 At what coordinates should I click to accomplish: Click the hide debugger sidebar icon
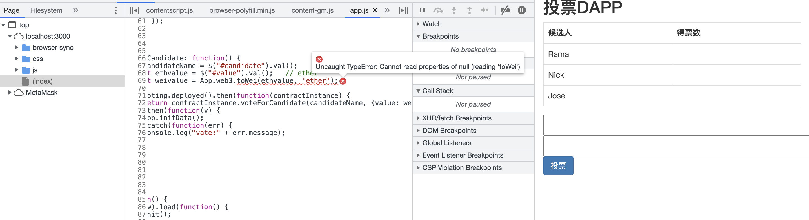pyautogui.click(x=404, y=10)
